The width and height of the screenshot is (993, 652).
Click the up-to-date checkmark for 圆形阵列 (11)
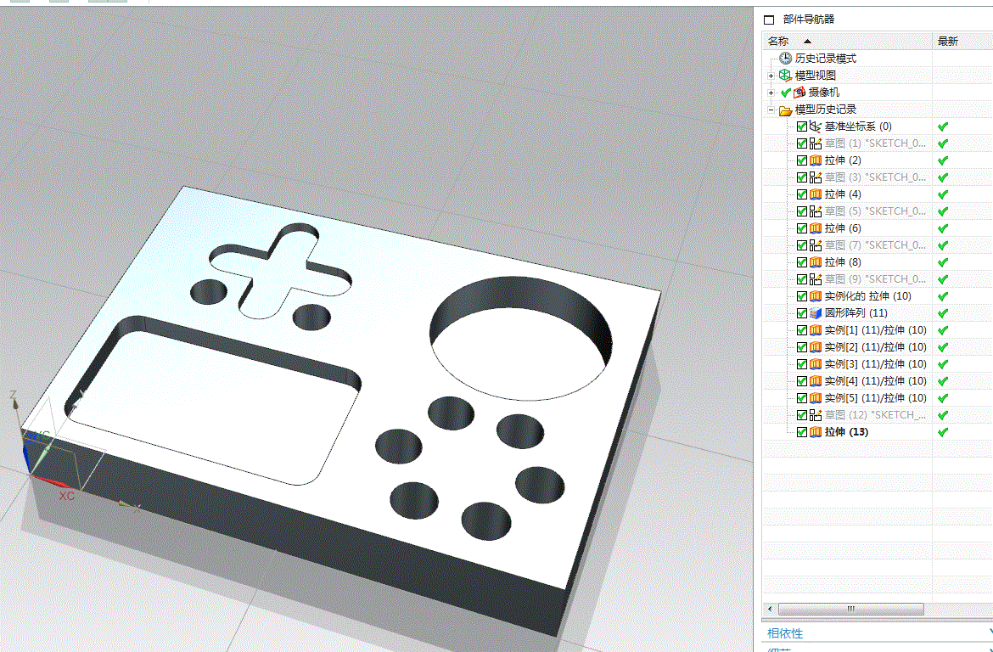(943, 313)
